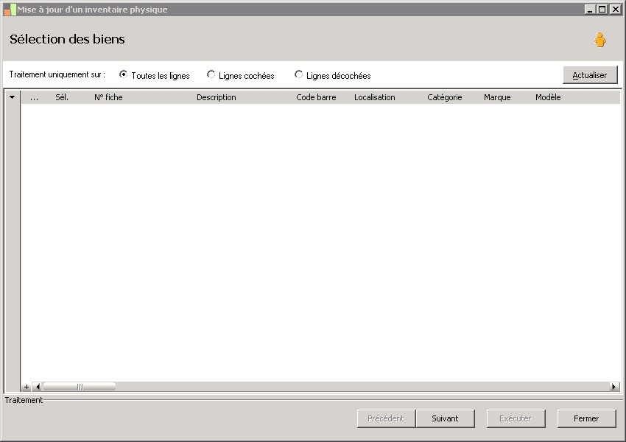626x442 pixels.
Task: Click the application icon in title bar
Action: [10, 10]
